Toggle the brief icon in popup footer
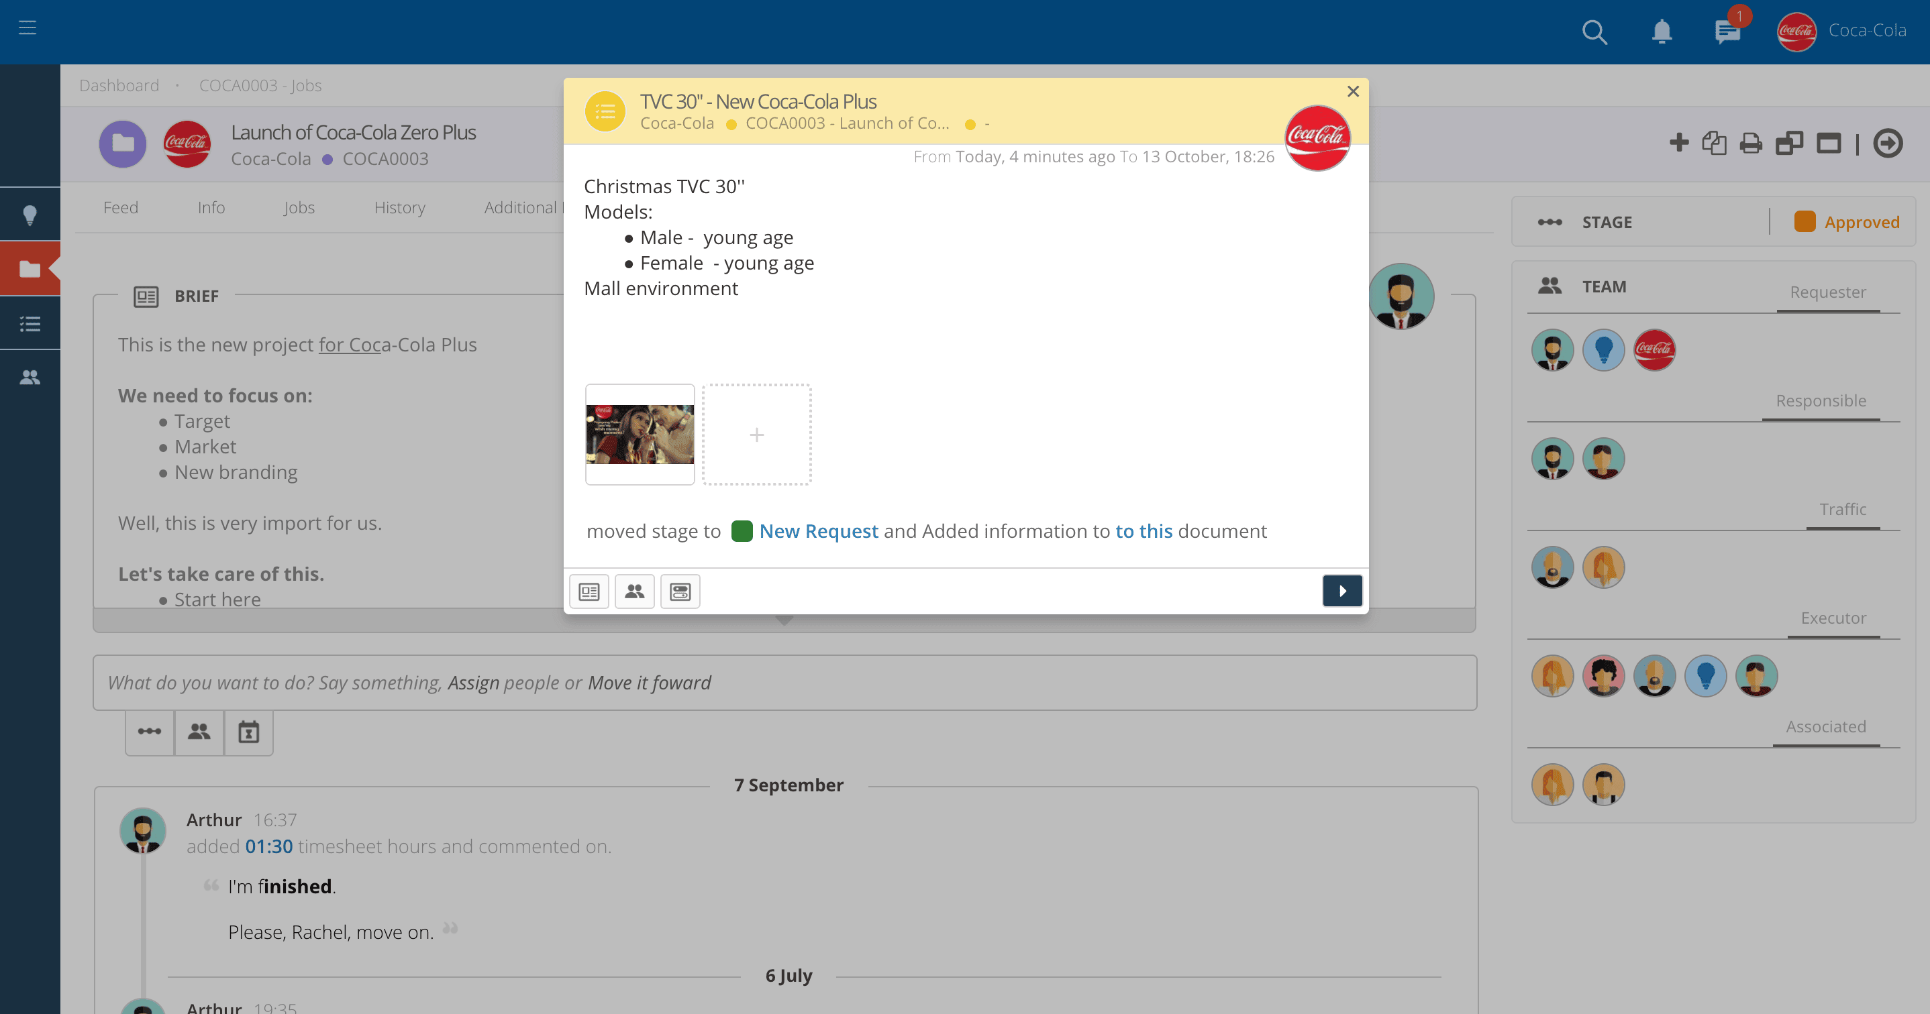The width and height of the screenshot is (1930, 1014). click(589, 591)
